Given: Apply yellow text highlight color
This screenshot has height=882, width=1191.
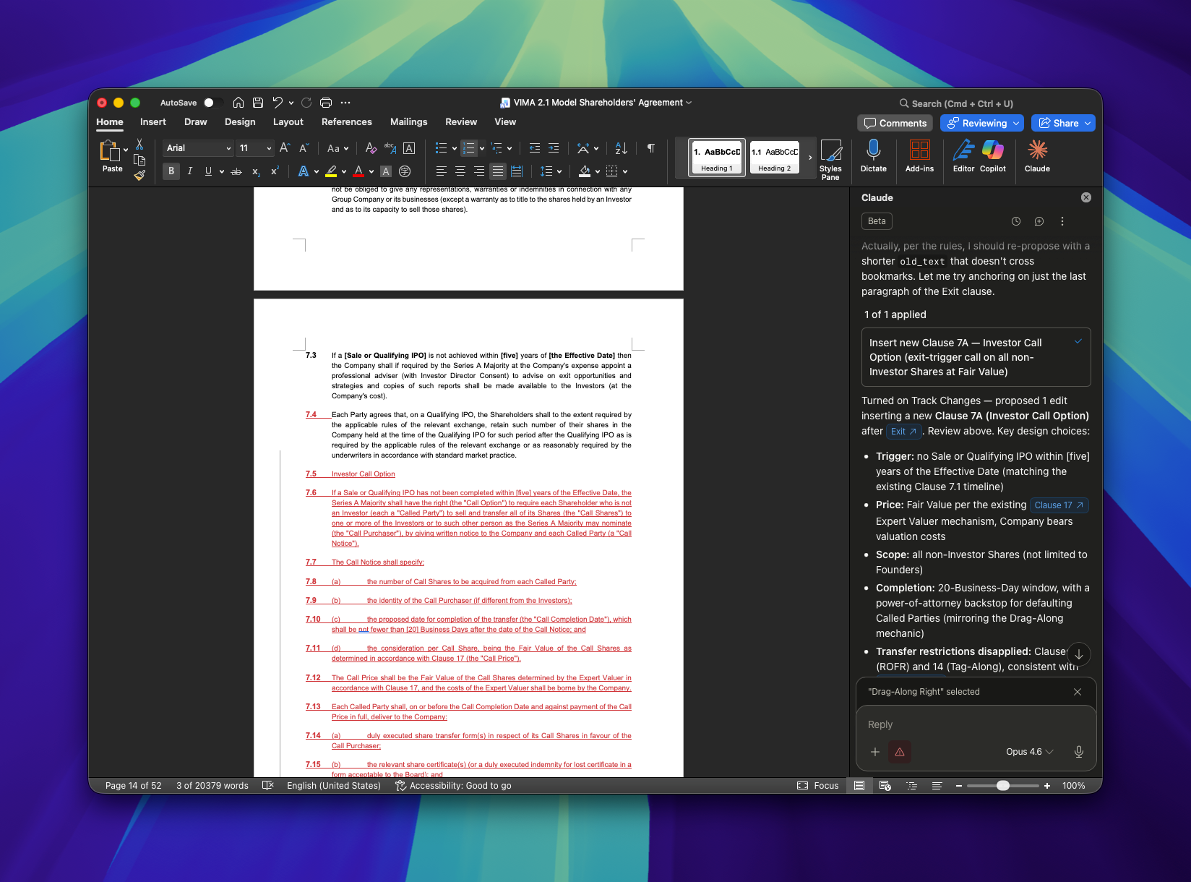Looking at the screenshot, I should click(x=331, y=171).
